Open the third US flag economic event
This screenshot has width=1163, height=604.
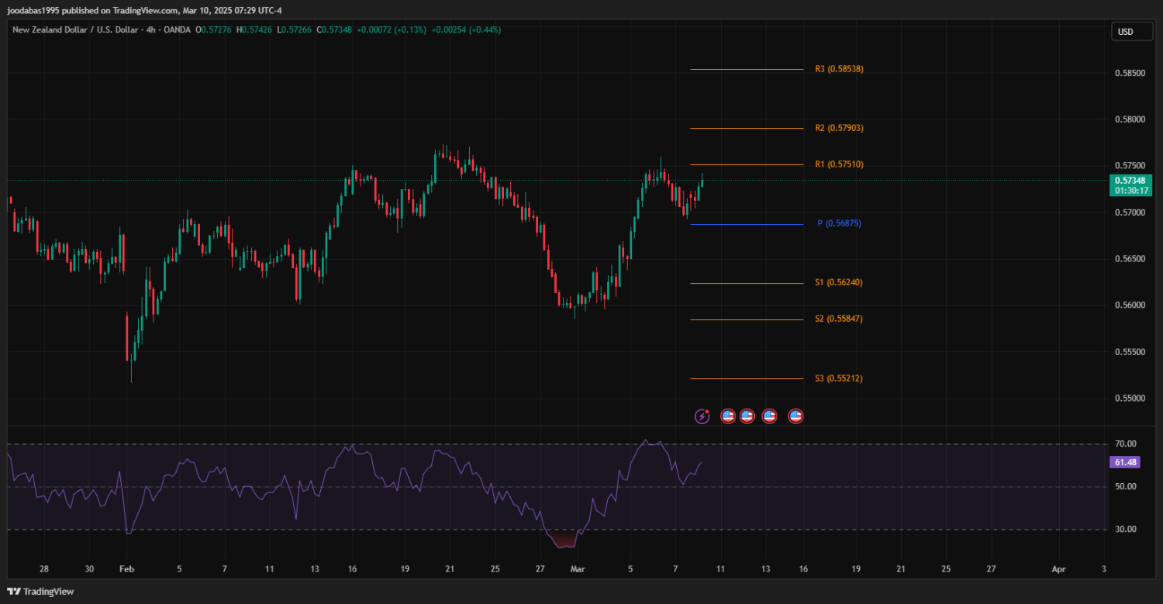(769, 416)
